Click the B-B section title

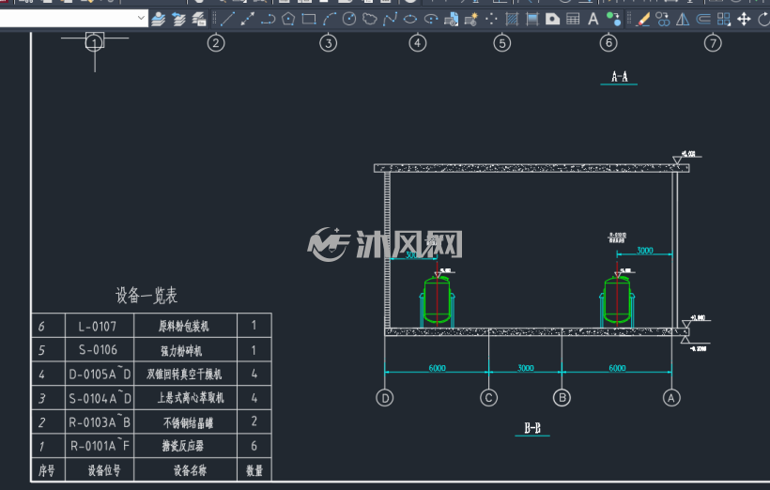pos(532,428)
